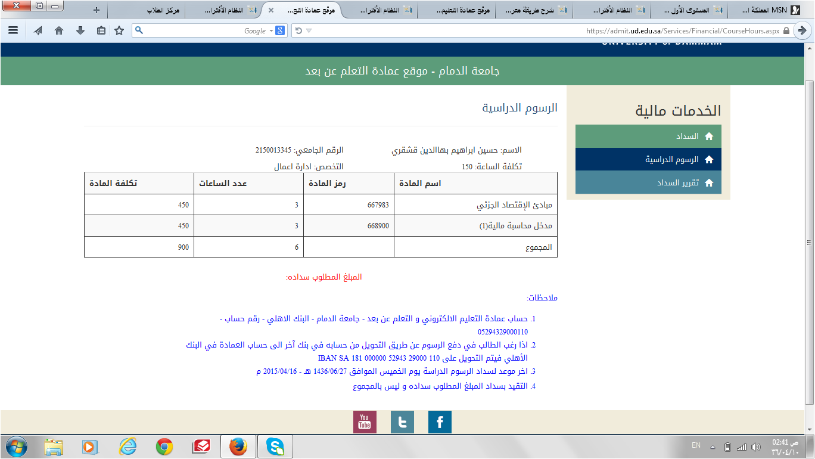
Task: Click the network signal tray icon
Action: click(742, 447)
